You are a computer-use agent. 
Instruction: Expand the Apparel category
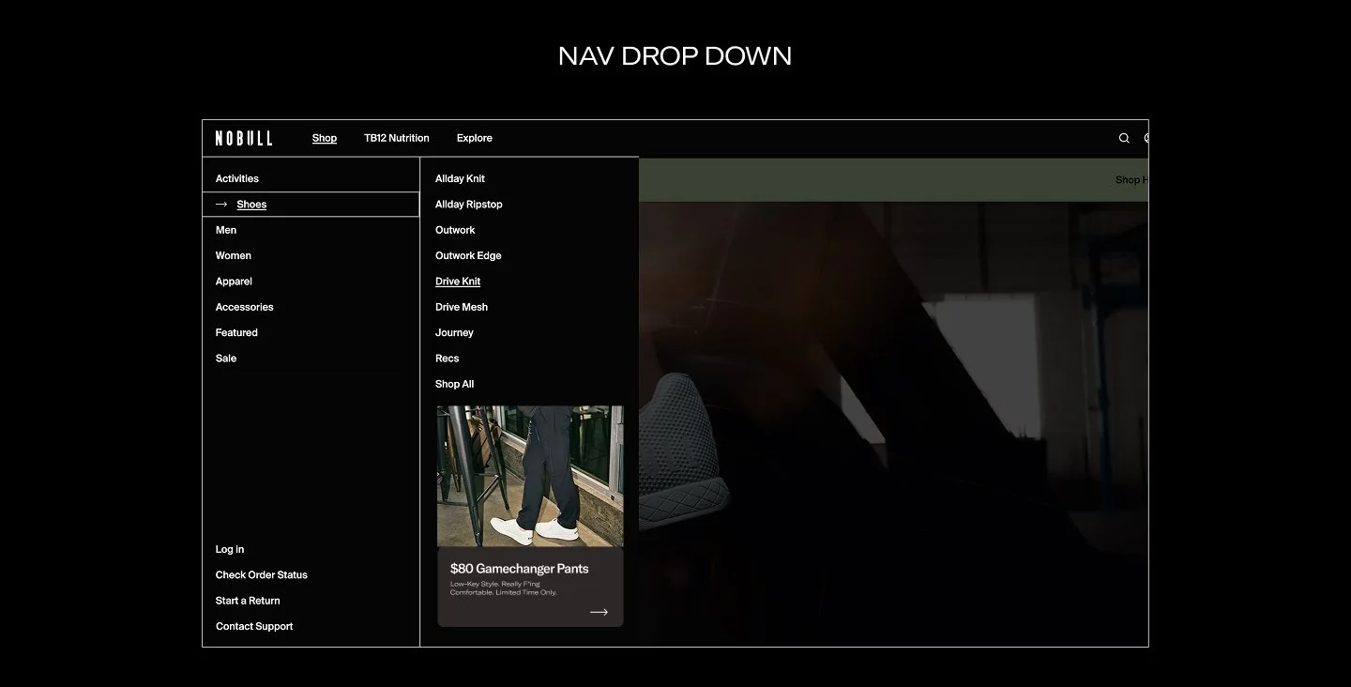pyautogui.click(x=234, y=282)
